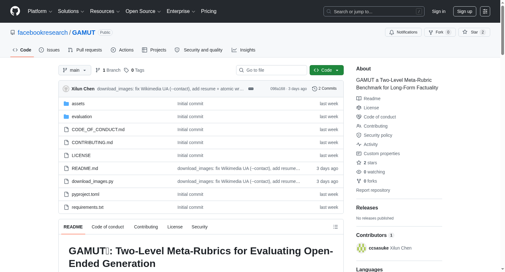
Task: Switch to the Pull requests tab
Action: [85, 50]
